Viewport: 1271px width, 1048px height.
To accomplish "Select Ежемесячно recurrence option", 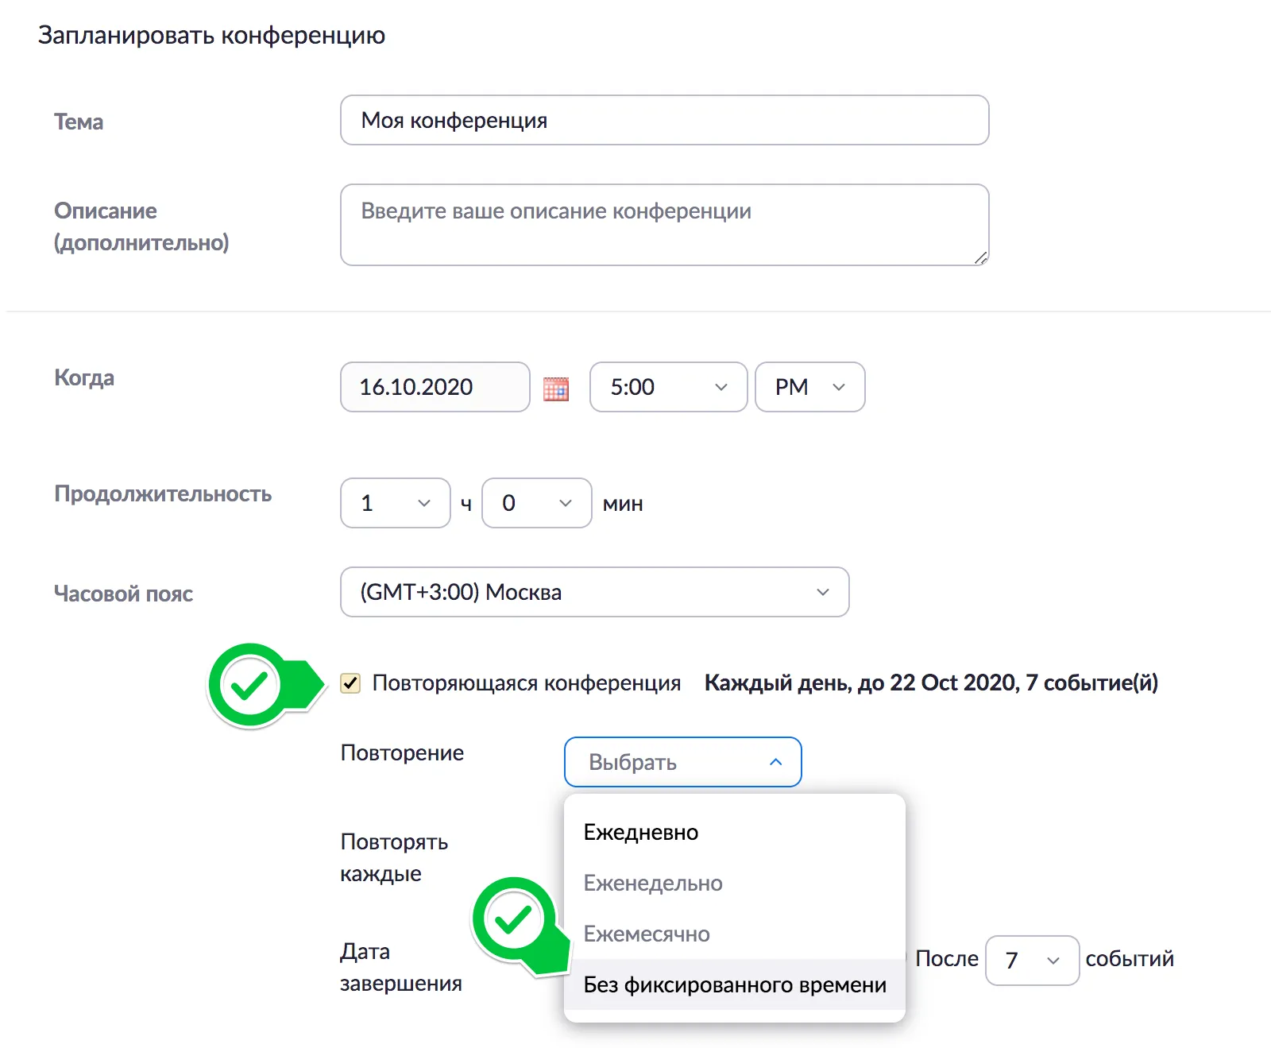I will (646, 934).
